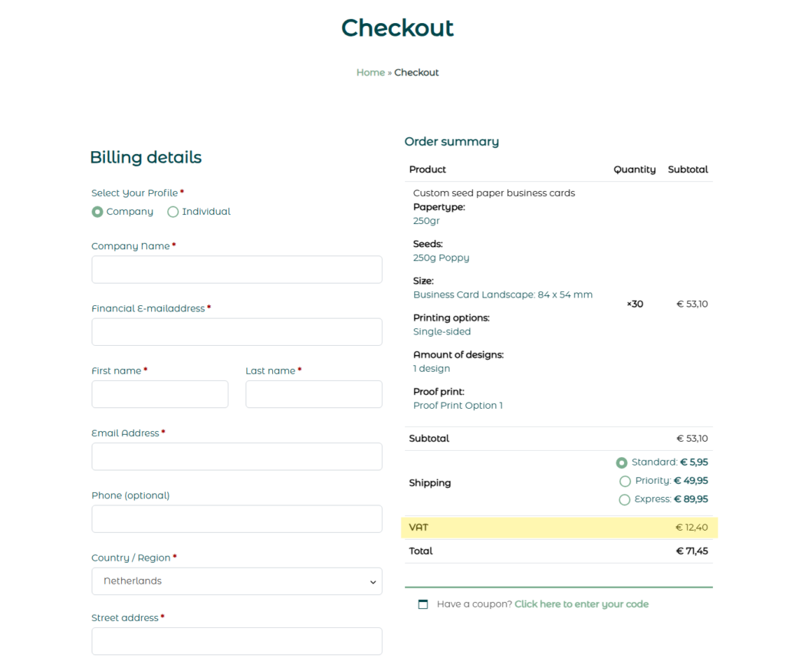The image size is (785, 658).
Task: Select the Company profile option
Action: [97, 212]
